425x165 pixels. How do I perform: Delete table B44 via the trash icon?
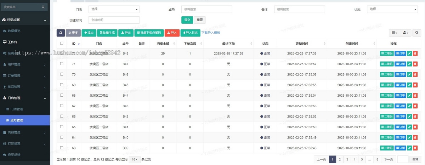[x=415, y=96]
